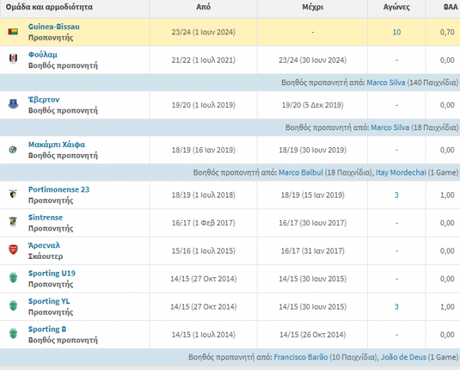Screen dimensions: 460x370
Task: Open the Francisco Barão coach link
Action: coord(301,357)
